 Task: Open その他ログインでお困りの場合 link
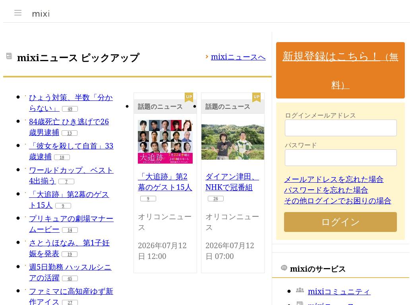(x=338, y=201)
